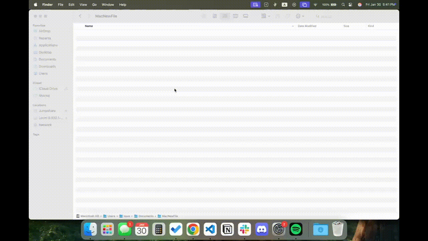Open Network in the sidebar
This screenshot has height=241, width=428.
coord(42,125)
